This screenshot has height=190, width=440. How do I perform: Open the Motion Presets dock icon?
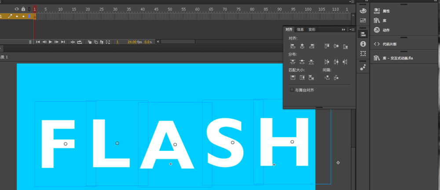coord(363,67)
